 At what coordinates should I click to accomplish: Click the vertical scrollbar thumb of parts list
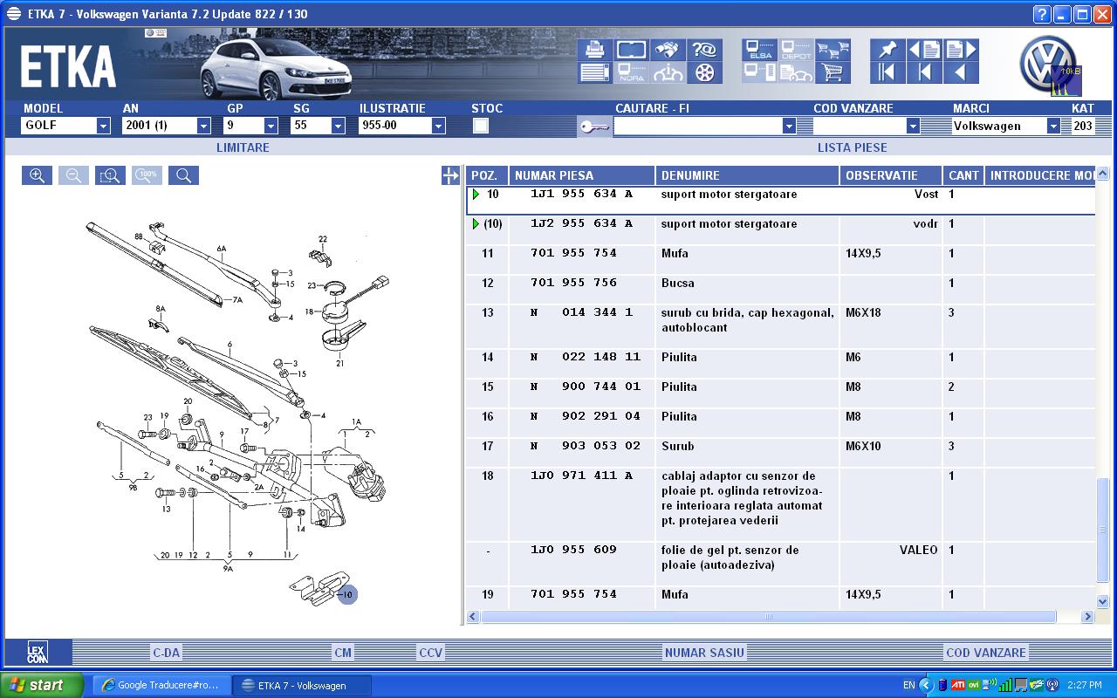tap(1102, 530)
